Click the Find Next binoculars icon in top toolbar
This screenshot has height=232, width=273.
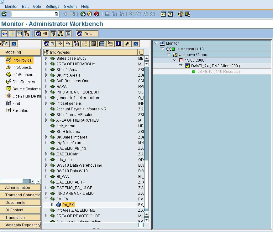coord(121,14)
